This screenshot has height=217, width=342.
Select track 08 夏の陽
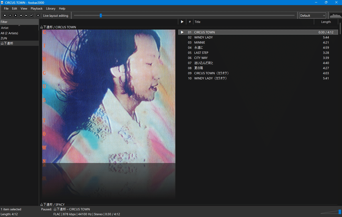(x=258, y=68)
